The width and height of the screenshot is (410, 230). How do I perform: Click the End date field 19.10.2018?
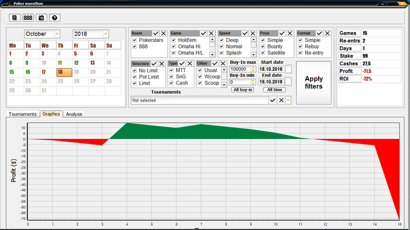click(271, 82)
